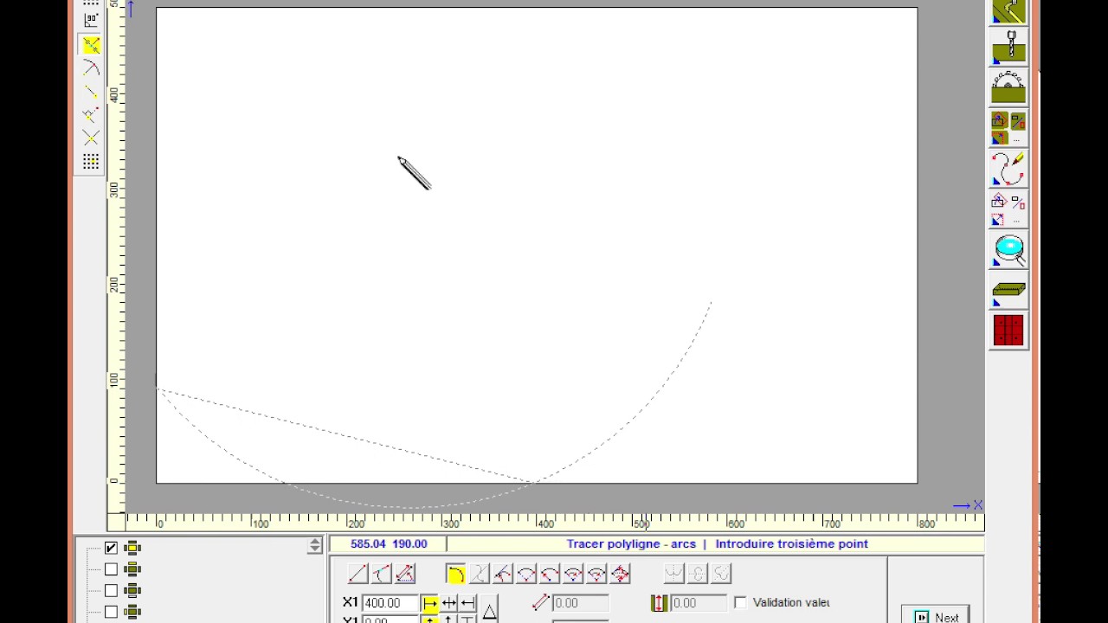Select the last red arc mode icon
The height and width of the screenshot is (623, 1108).
point(620,574)
